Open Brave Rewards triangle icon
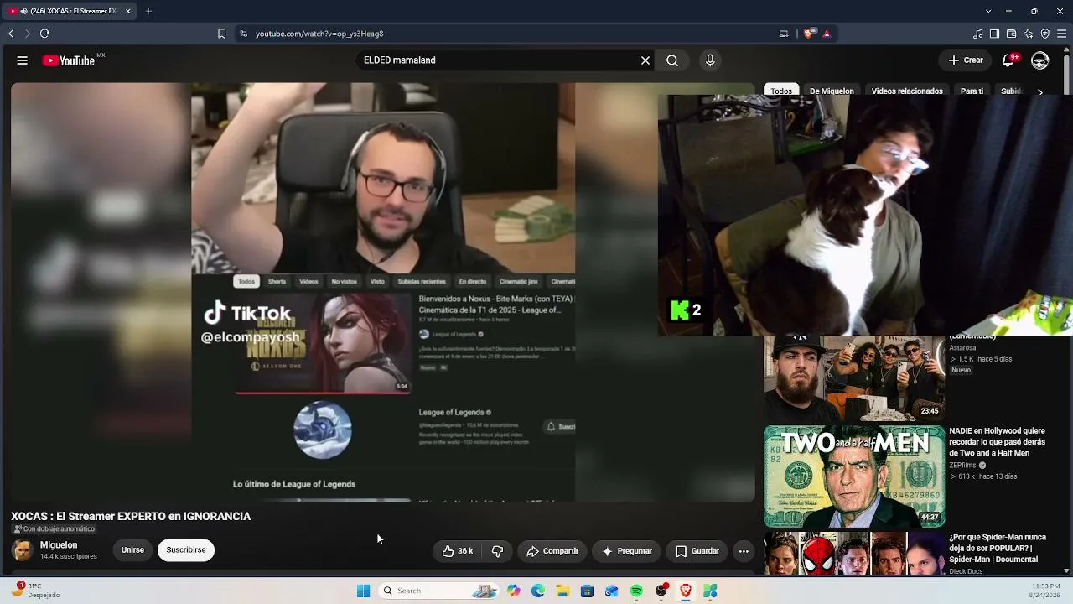1073x604 pixels. [827, 34]
